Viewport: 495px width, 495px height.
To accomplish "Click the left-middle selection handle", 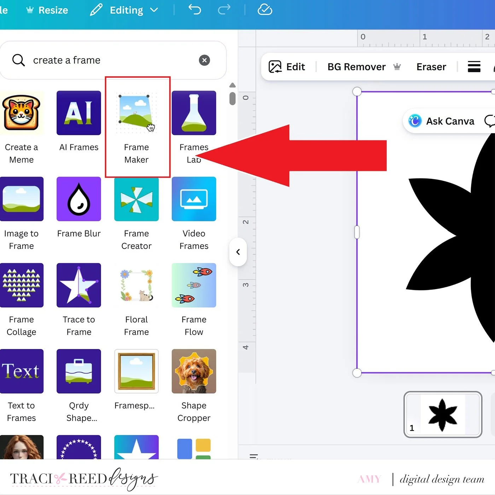I will 357,232.
